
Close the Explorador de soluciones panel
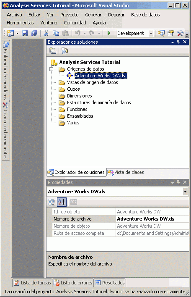(x=185, y=42)
